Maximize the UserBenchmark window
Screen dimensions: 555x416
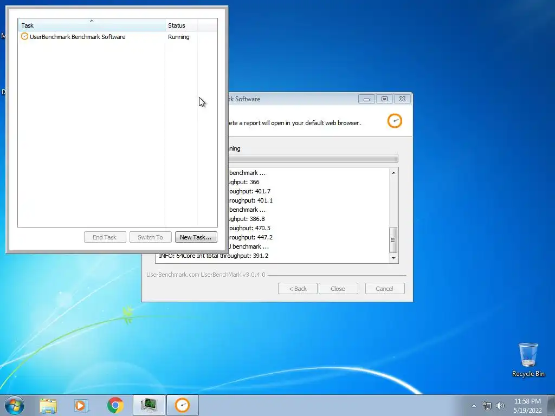[x=384, y=99]
